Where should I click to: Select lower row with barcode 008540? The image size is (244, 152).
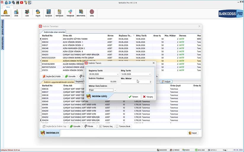(x=121, y=102)
